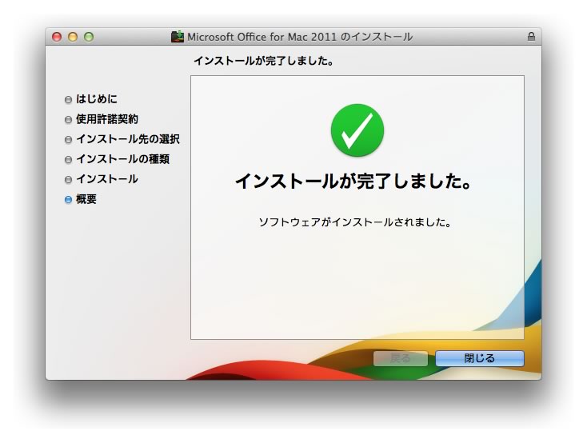Click the small heading インストールが完了しました。 above panel
Viewport: 587px width, 443px height.
pyautogui.click(x=264, y=61)
